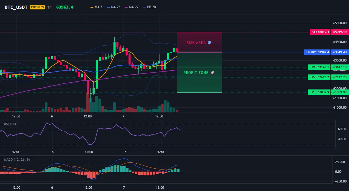Click the TP3: 61809.9 target label

[319, 92]
